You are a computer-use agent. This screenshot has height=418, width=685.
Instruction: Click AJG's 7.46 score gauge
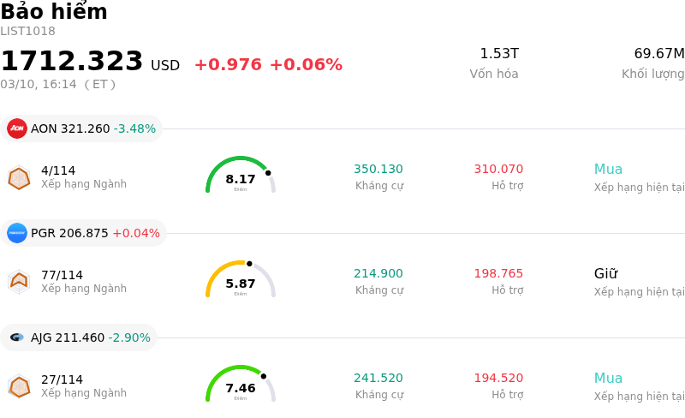coord(241,385)
